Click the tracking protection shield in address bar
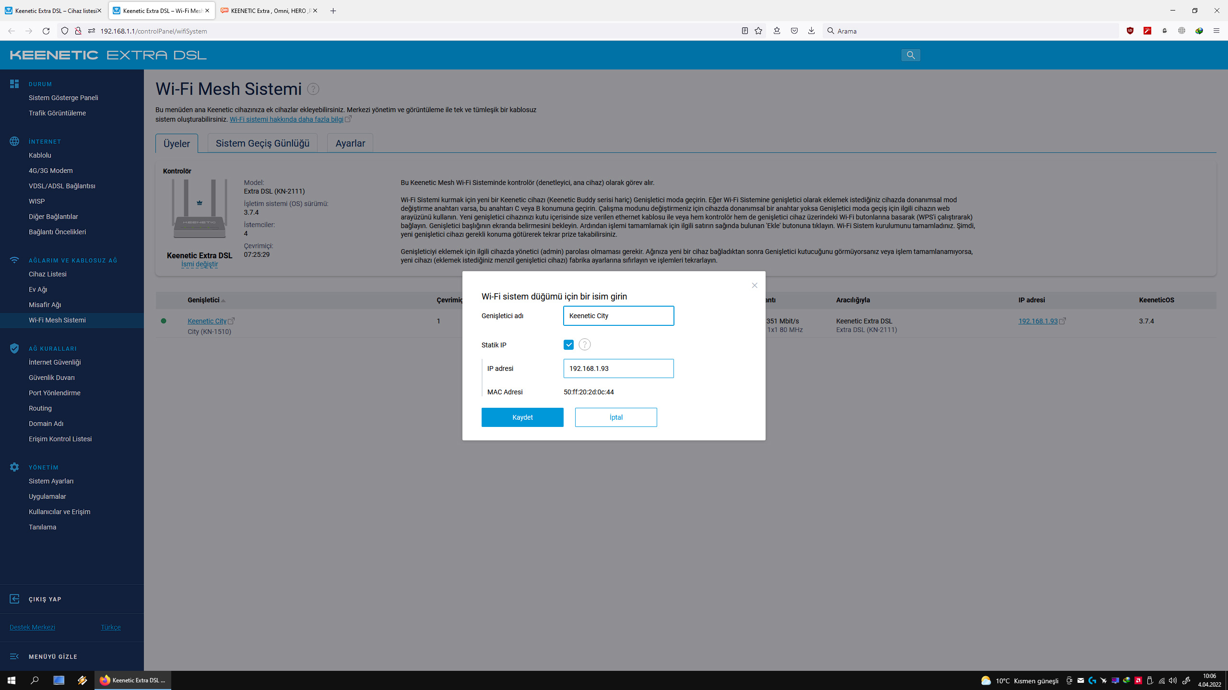 (65, 31)
